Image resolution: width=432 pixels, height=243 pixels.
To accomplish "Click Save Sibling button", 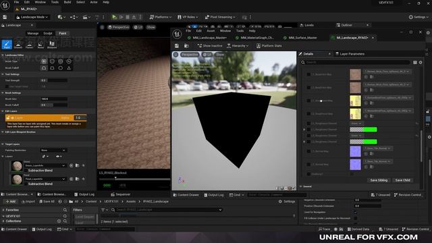I will (379, 180).
